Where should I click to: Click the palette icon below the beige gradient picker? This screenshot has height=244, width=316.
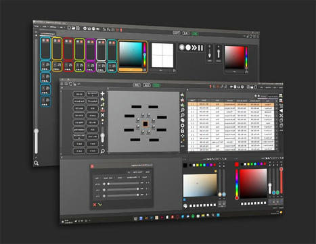click(185, 206)
